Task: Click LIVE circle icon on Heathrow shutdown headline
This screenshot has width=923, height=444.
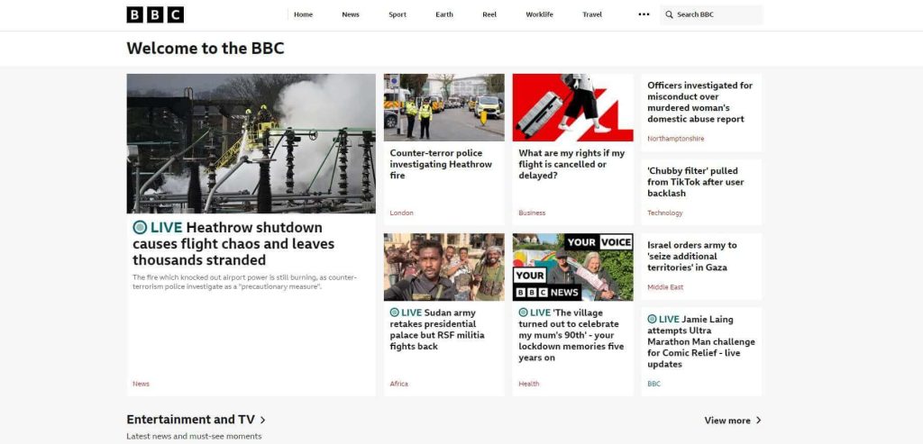Action: pyautogui.click(x=140, y=228)
